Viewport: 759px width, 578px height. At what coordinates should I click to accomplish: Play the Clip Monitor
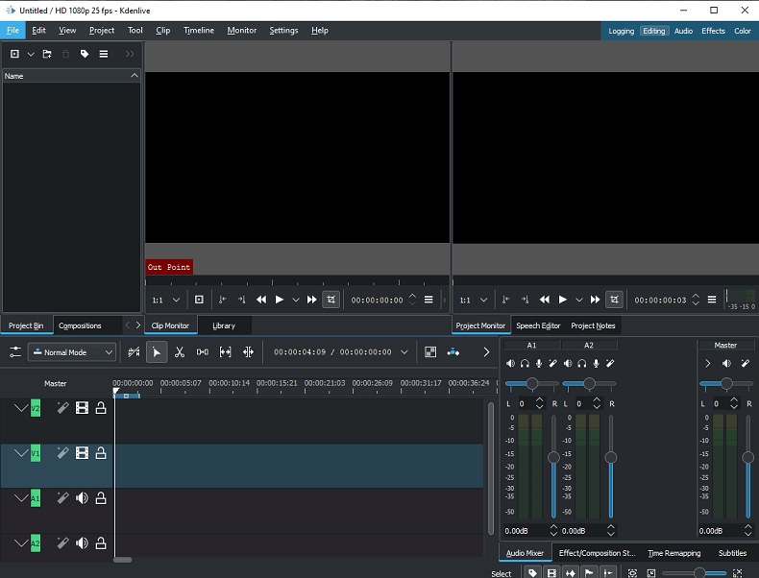280,300
